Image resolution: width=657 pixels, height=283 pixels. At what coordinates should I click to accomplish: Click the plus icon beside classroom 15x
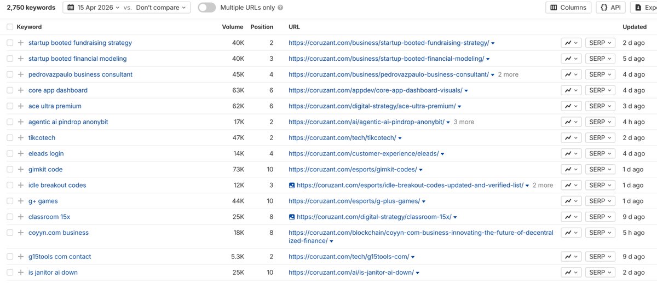(x=21, y=217)
